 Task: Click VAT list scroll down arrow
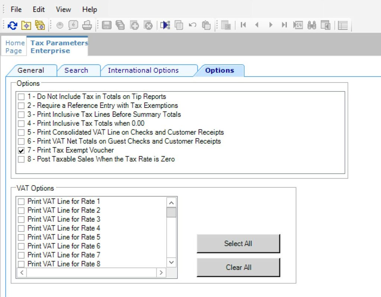(x=171, y=262)
